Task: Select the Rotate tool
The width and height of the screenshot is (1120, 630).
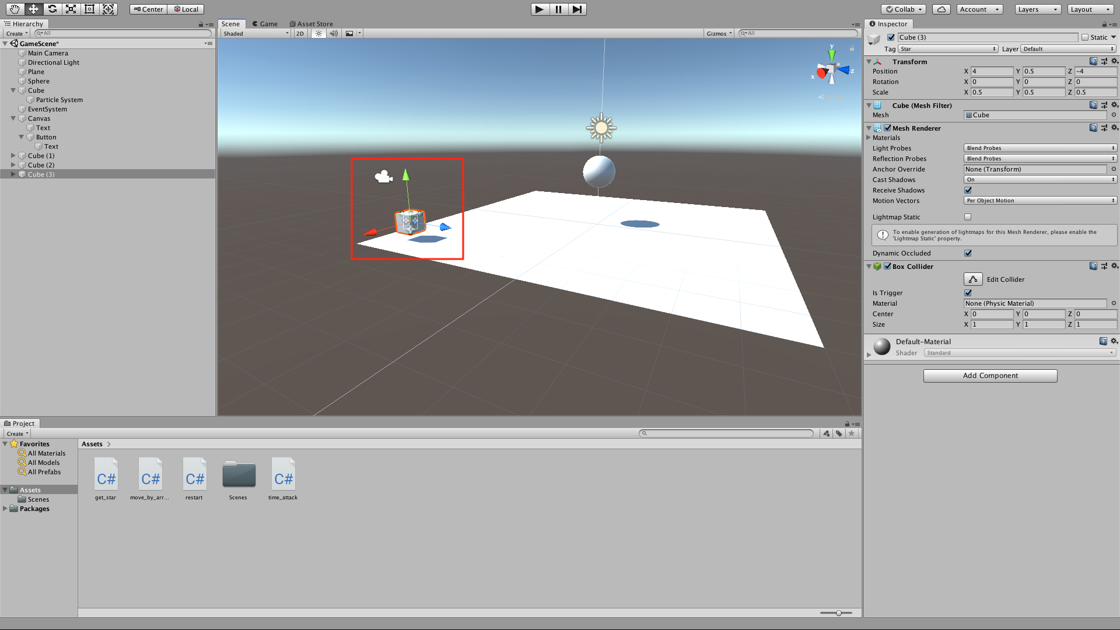Action: 52,9
